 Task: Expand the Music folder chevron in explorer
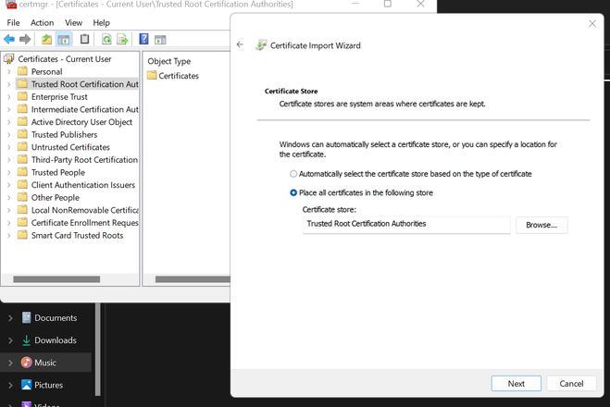pyautogui.click(x=10, y=363)
